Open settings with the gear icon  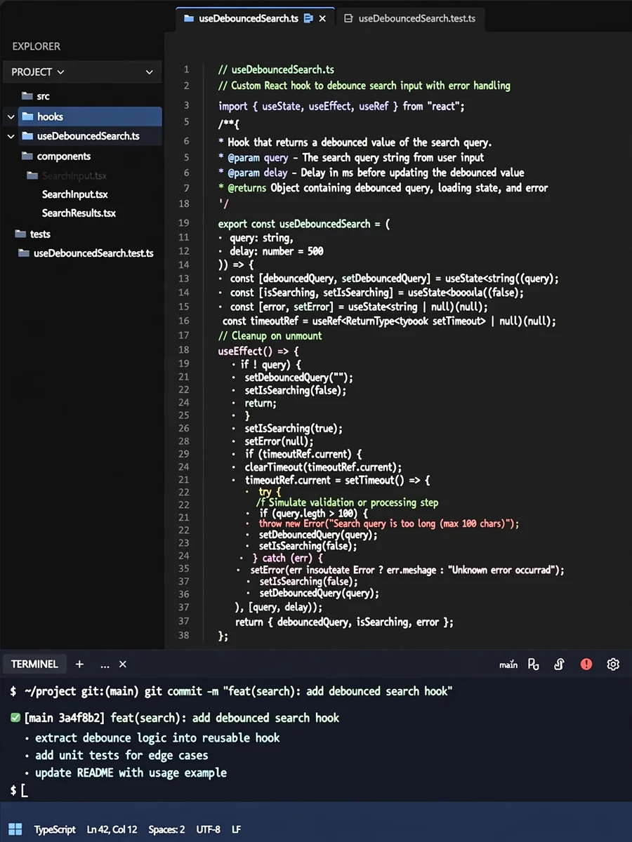[613, 664]
